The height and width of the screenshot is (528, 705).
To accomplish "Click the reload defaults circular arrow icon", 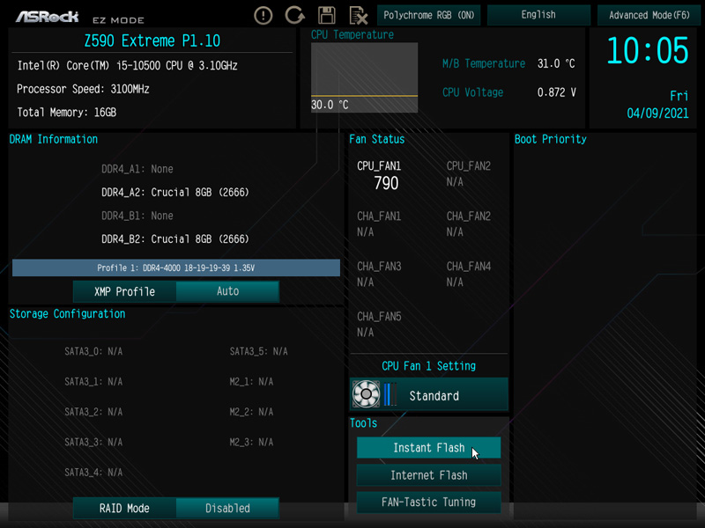I will pos(294,15).
